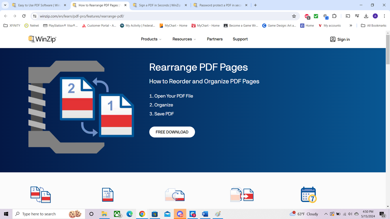
Task: Open the All Bookmarks folder
Action: click(374, 25)
